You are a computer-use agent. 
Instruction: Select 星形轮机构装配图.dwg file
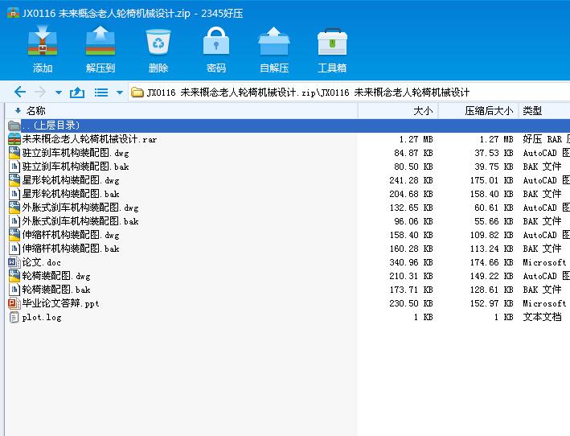[71, 180]
